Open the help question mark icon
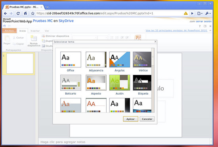The height and width of the screenshot is (147, 218). coord(200,26)
